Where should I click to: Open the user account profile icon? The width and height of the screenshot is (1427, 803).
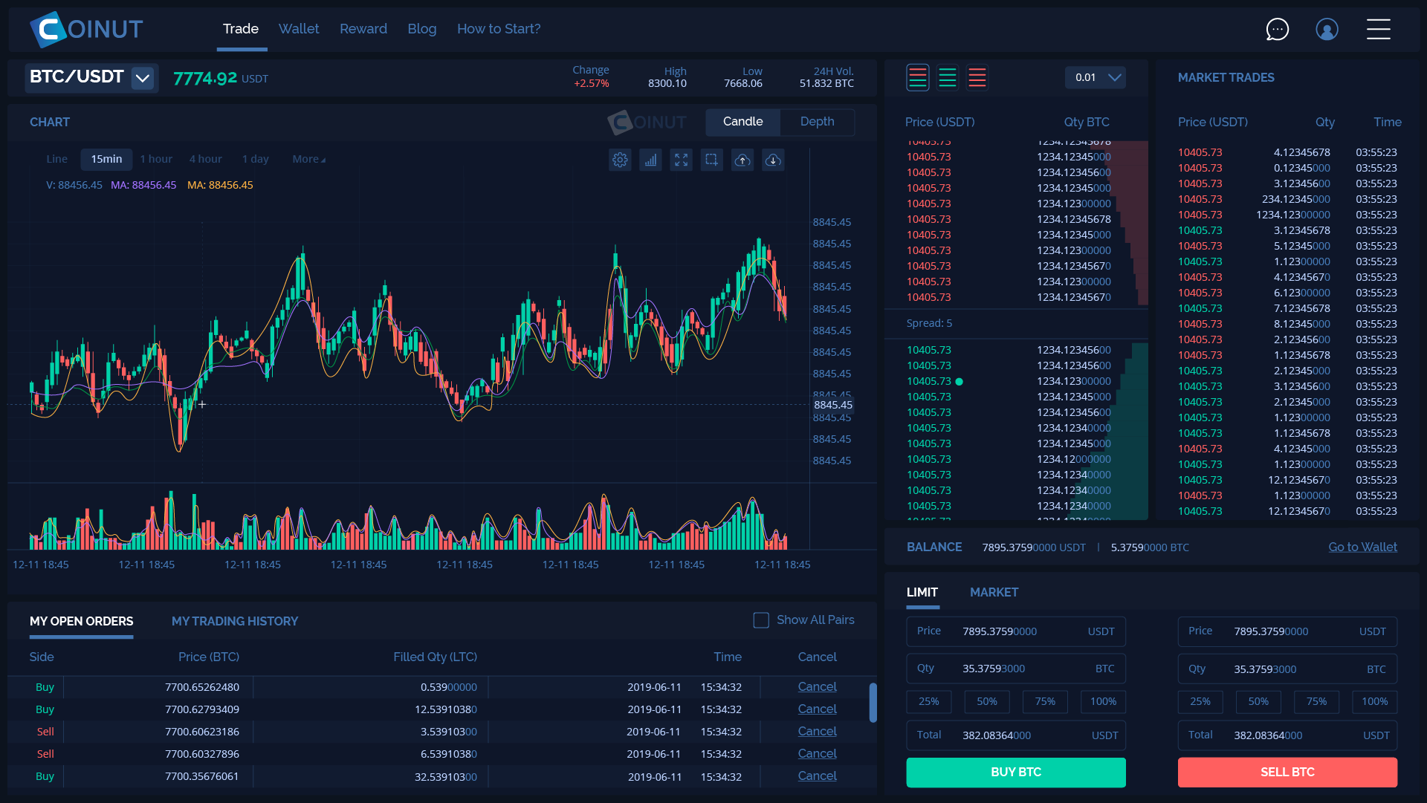point(1327,29)
